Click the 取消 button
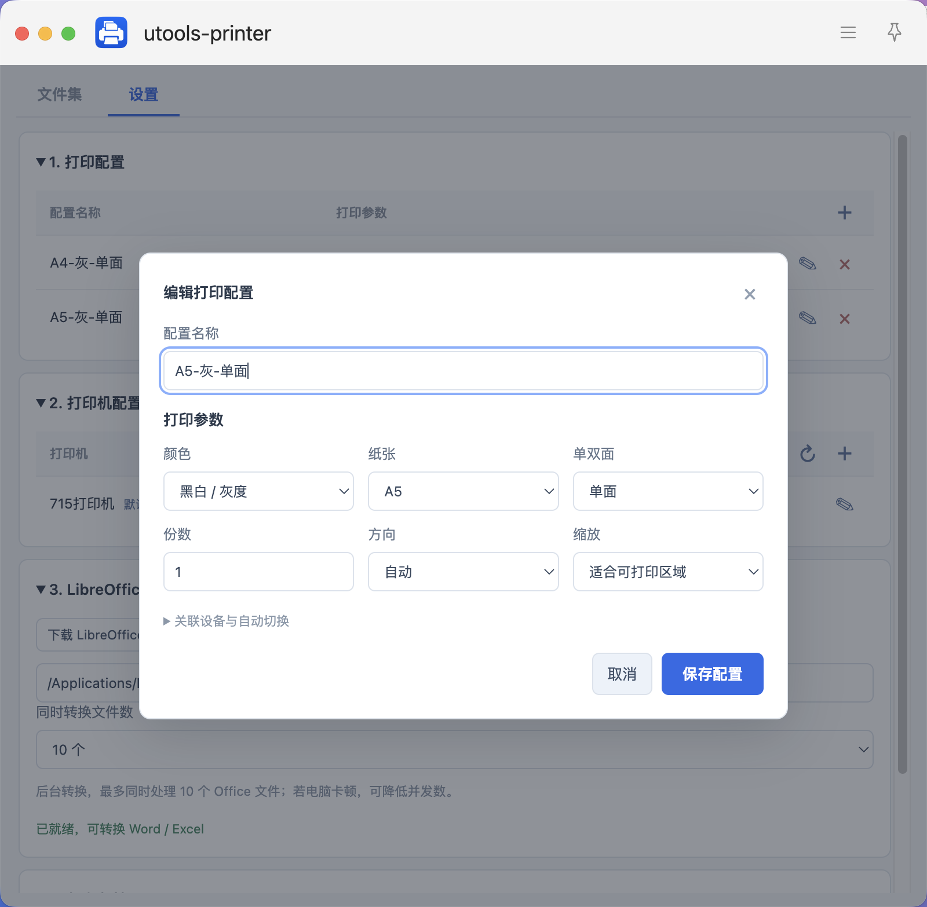 (x=622, y=674)
